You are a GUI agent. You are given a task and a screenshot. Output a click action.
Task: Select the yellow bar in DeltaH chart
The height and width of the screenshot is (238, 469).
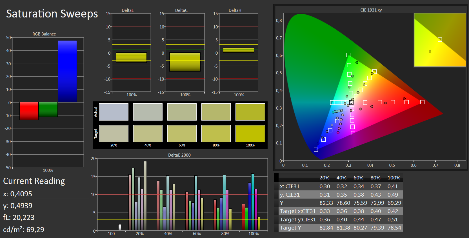[x=239, y=50]
